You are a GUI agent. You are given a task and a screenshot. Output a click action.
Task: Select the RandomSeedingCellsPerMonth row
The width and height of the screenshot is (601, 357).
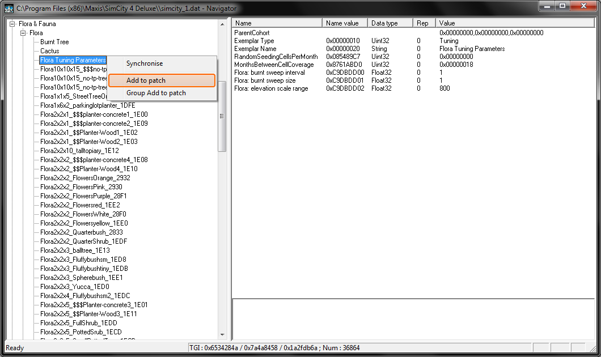(x=413, y=57)
